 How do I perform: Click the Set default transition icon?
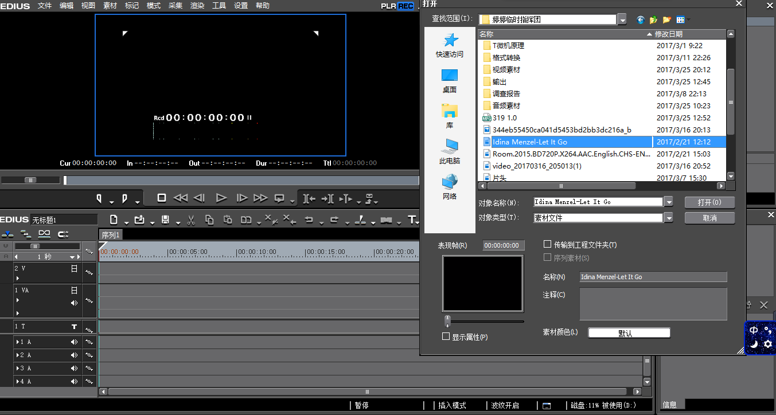[x=386, y=220]
